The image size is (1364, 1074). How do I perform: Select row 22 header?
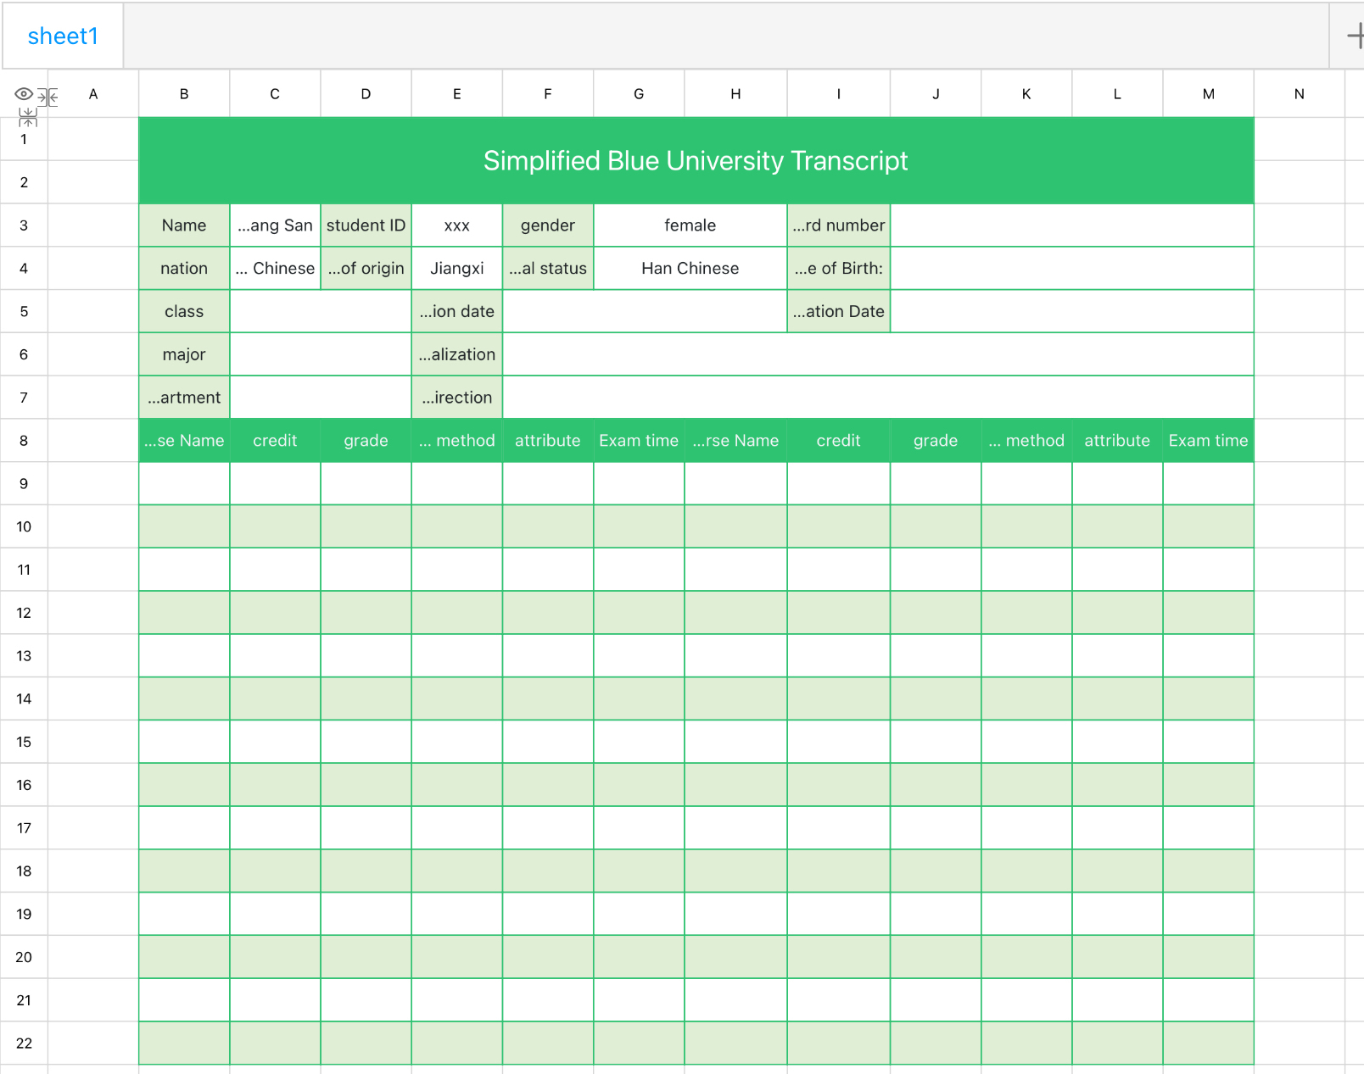point(24,1043)
